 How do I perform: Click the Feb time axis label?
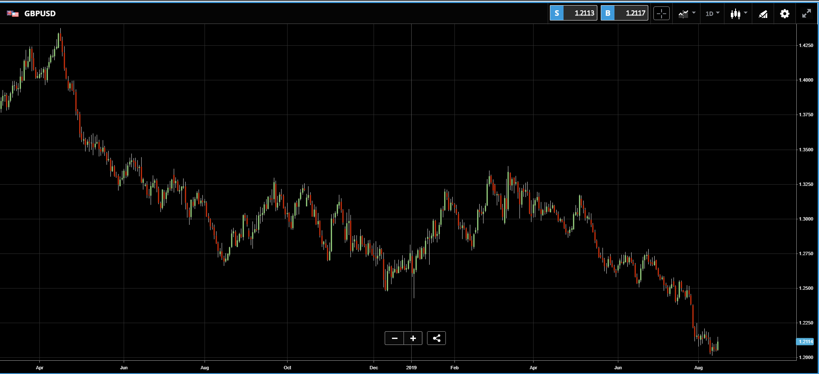[x=454, y=368]
